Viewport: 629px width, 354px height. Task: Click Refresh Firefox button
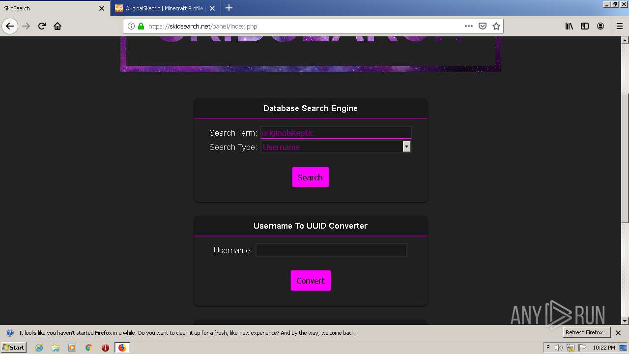[x=586, y=332]
